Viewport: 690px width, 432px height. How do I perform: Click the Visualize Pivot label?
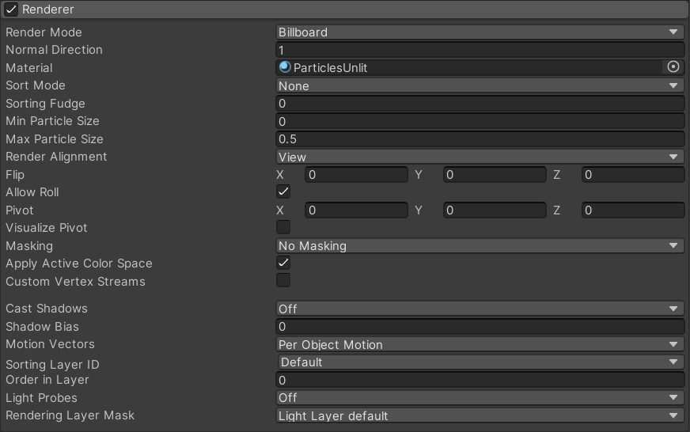(x=47, y=228)
